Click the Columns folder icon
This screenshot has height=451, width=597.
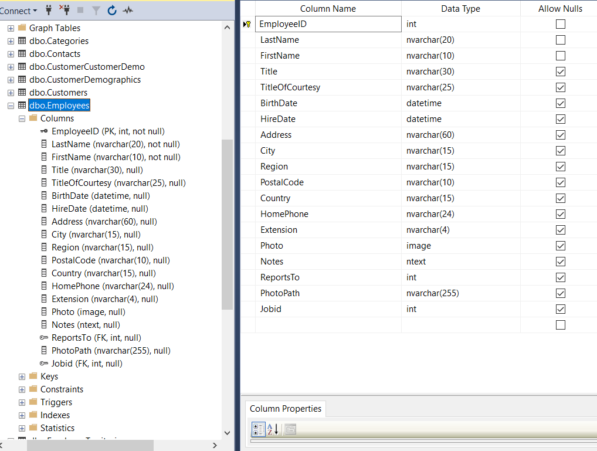click(33, 118)
